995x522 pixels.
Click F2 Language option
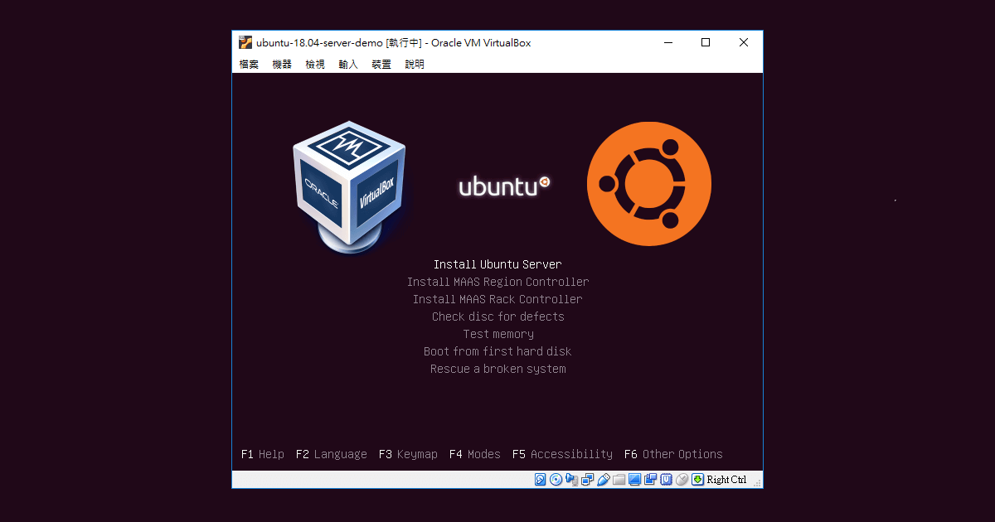click(x=331, y=454)
